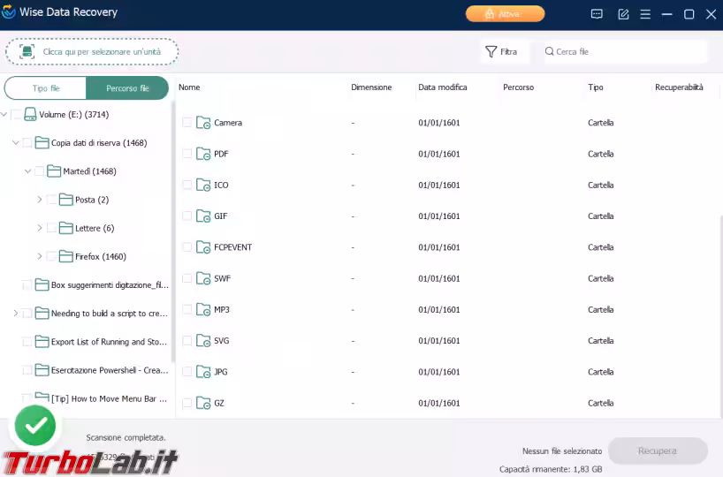The width and height of the screenshot is (723, 477).
Task: Tick the PDF folder checkbox in list
Action: click(186, 154)
